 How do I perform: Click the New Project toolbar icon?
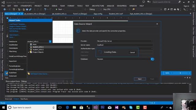14,9
